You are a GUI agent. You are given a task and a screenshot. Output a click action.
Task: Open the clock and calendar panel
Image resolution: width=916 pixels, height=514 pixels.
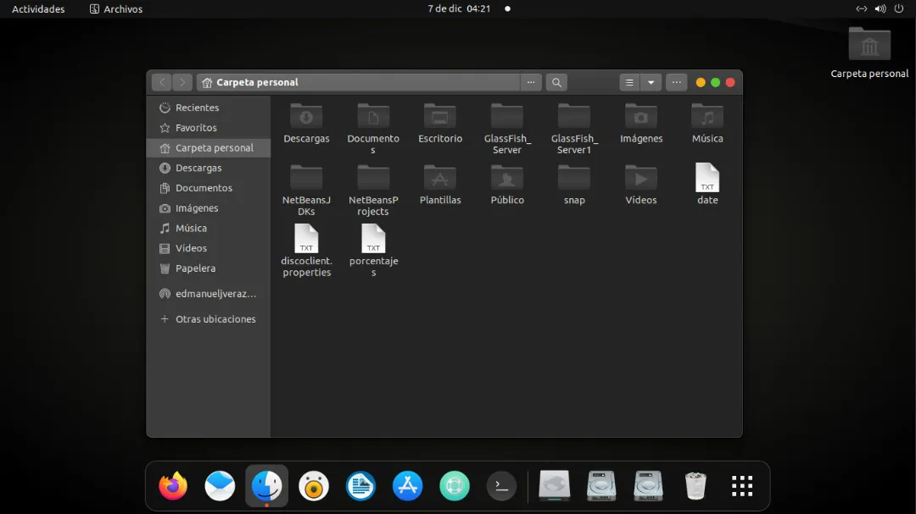(x=459, y=8)
